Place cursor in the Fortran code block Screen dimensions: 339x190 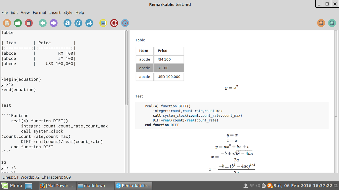53,131
